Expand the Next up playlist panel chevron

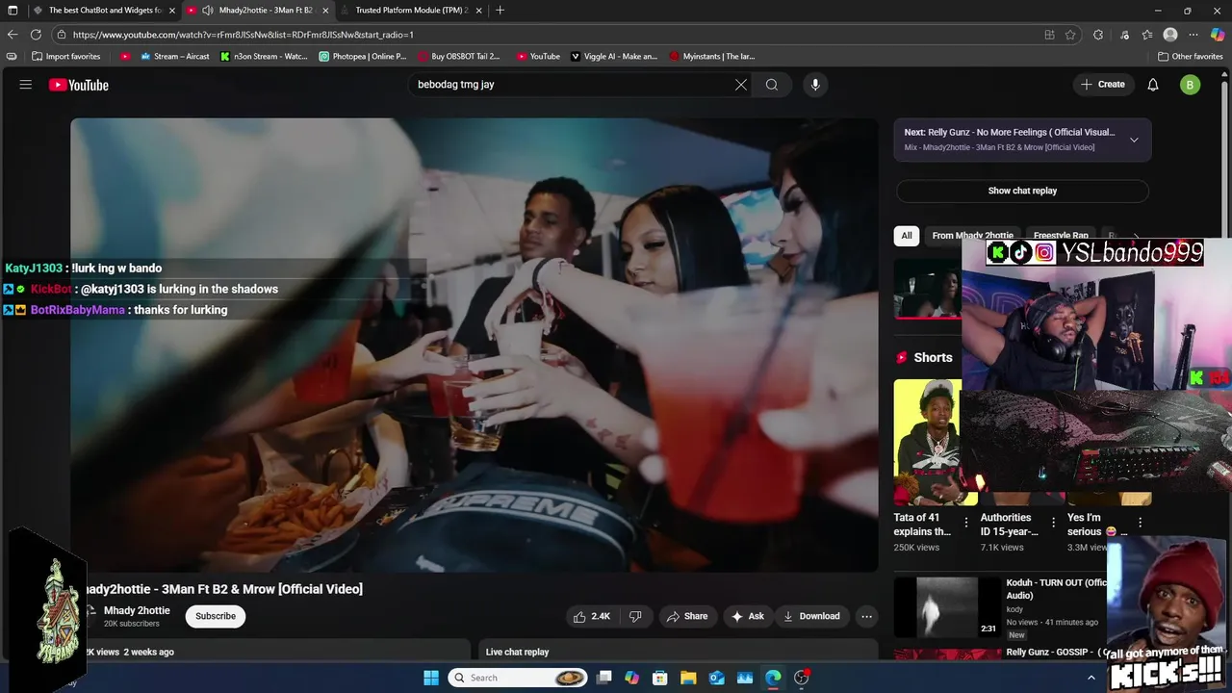[x=1134, y=140]
